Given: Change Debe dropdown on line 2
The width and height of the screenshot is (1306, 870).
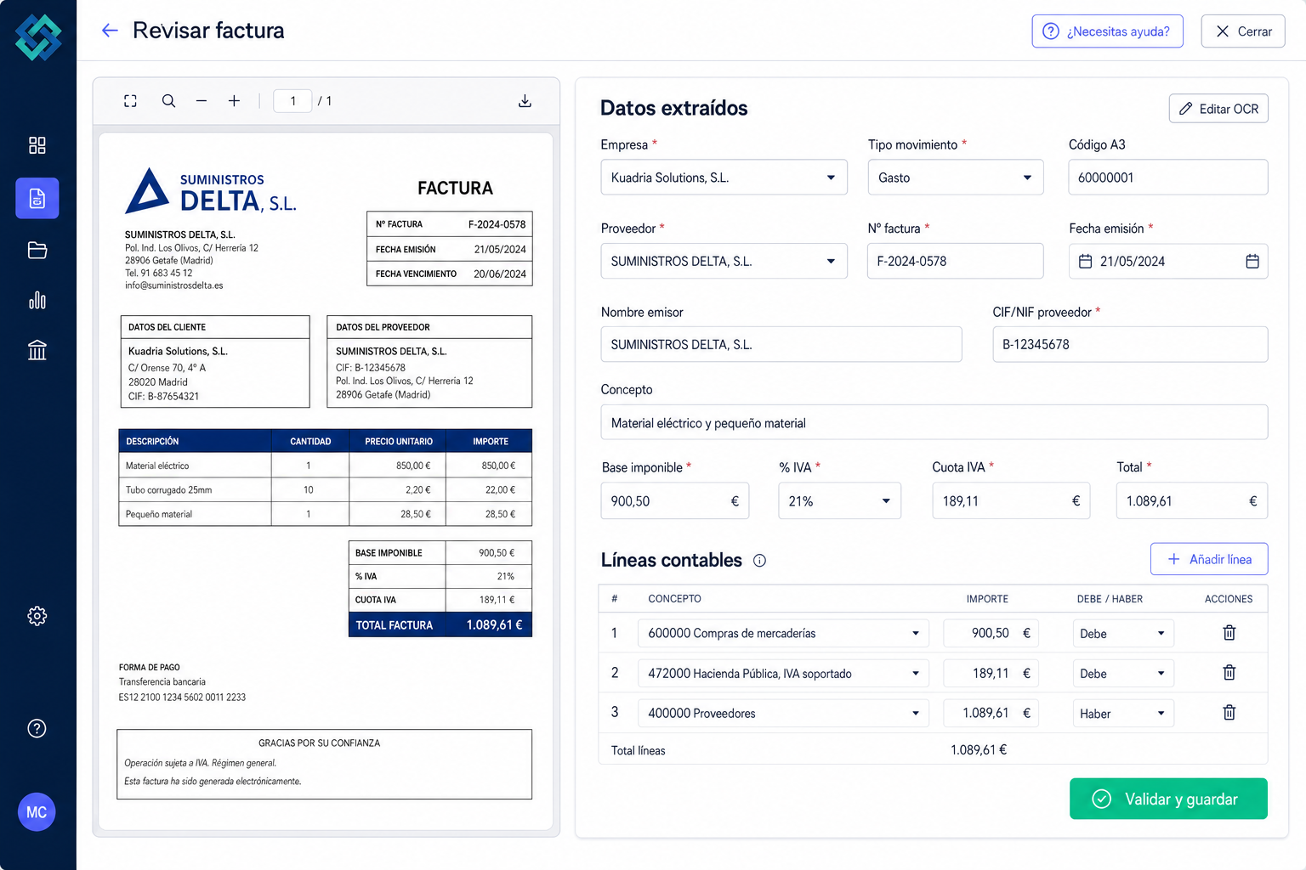Looking at the screenshot, I should 1123,674.
